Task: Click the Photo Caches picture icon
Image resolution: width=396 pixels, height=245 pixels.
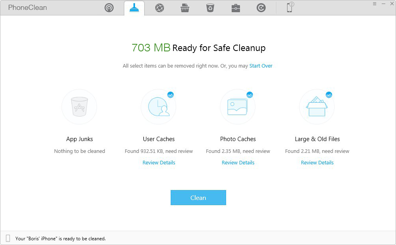Action: coord(238,107)
